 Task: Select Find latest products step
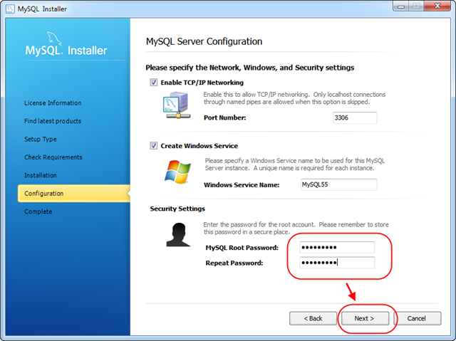pyautogui.click(x=53, y=121)
